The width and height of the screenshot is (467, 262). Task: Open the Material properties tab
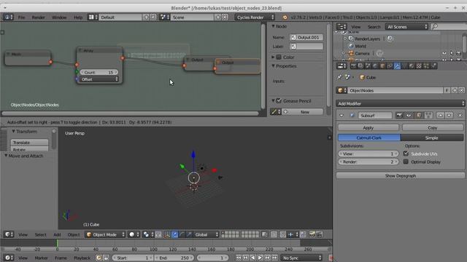pyautogui.click(x=412, y=66)
